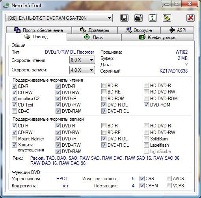Click the DVD±R/RW DL Recorder type text
Screen dimensions: 201x198
(69, 52)
